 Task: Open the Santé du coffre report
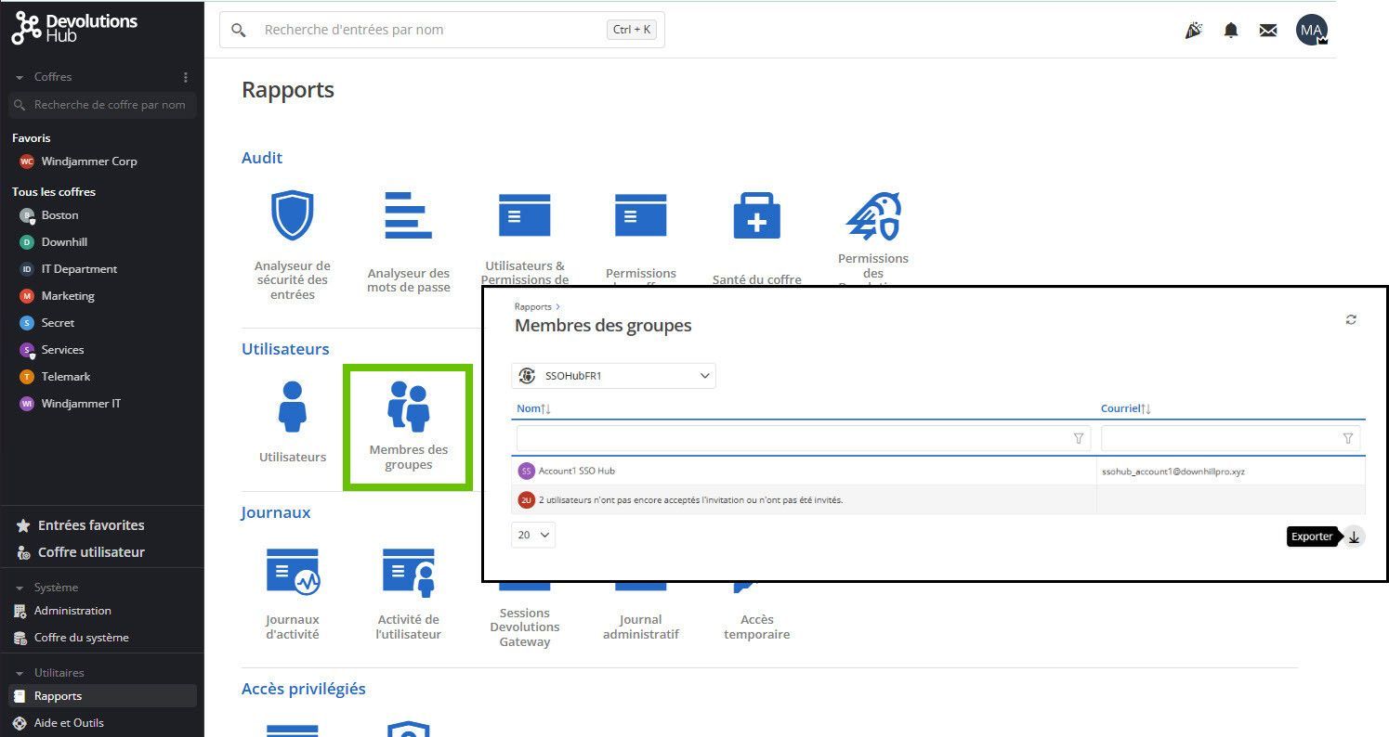click(756, 216)
